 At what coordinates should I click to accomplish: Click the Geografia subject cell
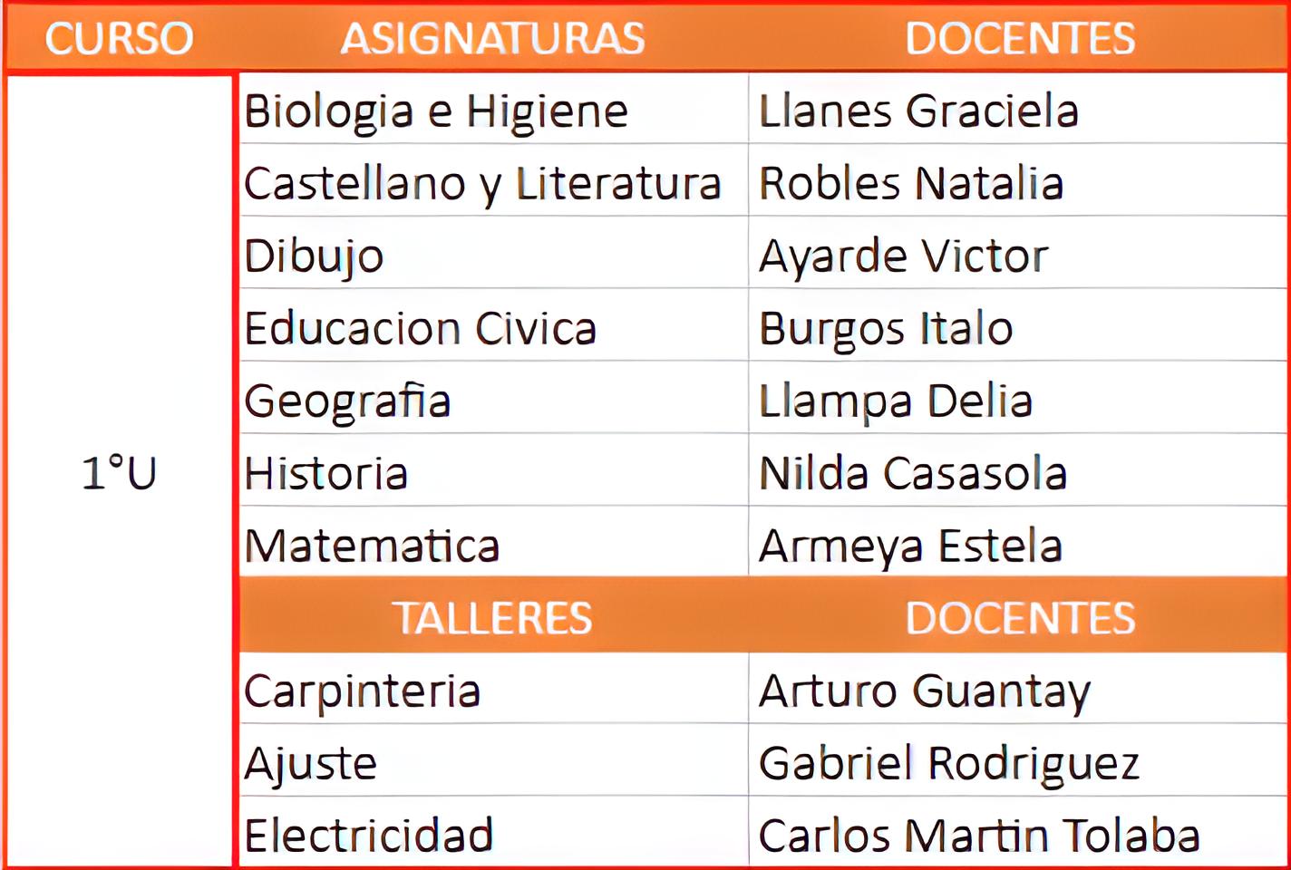[x=347, y=401]
